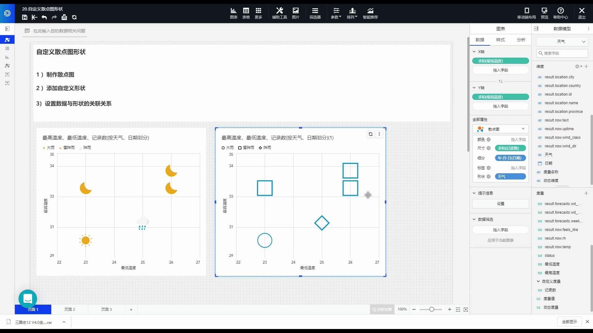Click the undo arrow icon
The width and height of the screenshot is (593, 333).
tap(44, 17)
